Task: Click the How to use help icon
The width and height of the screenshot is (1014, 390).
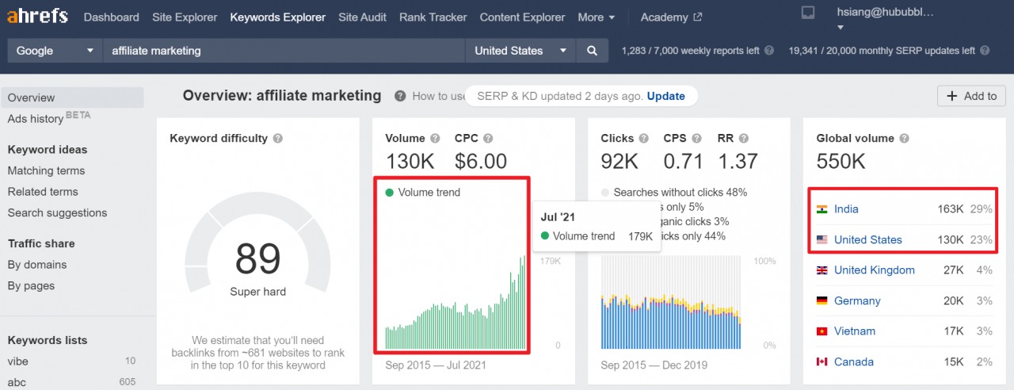Action: [x=400, y=96]
